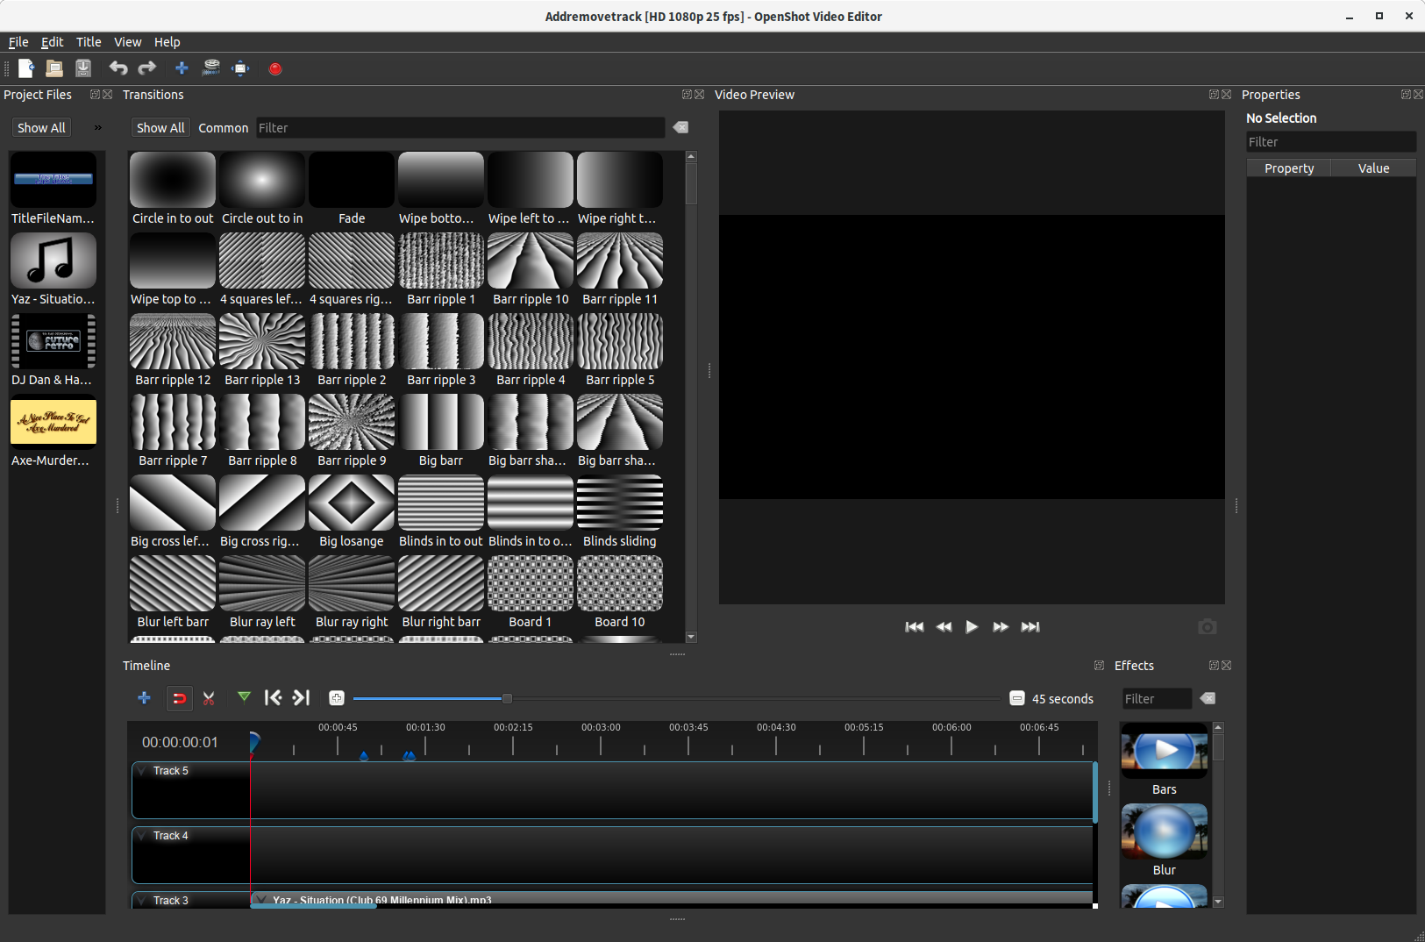
Task: Skip to end of video preview
Action: tap(1030, 627)
